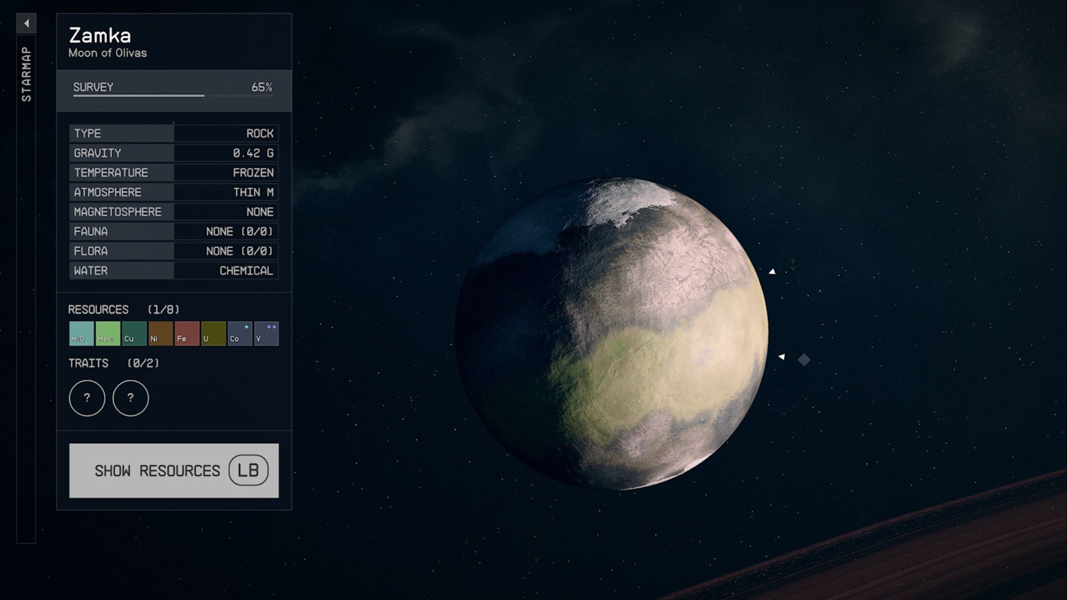Switch to the STARMAP sidebar tab
This screenshot has width=1067, height=600.
coord(26,72)
